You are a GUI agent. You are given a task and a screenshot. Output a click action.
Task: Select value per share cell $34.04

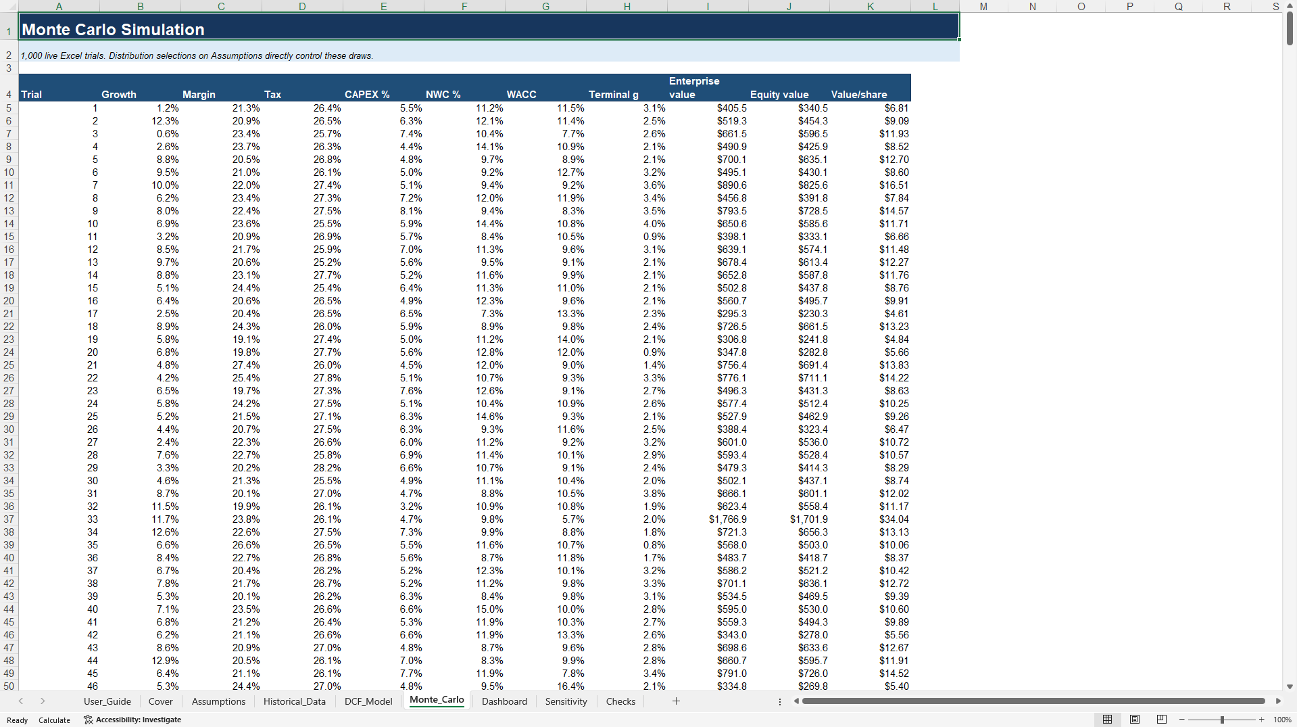[x=870, y=519]
